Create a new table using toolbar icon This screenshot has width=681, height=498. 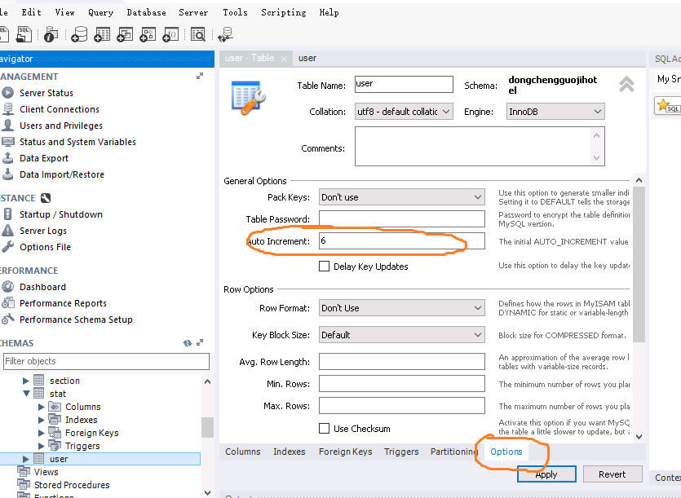(102, 34)
